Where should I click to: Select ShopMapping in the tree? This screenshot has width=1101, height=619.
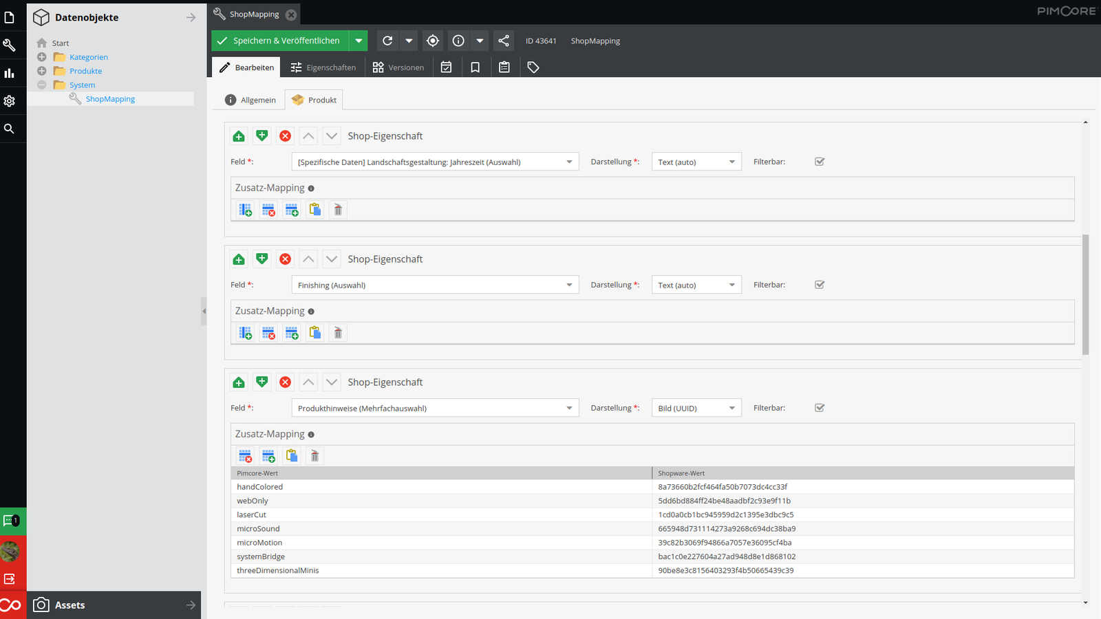pos(110,99)
